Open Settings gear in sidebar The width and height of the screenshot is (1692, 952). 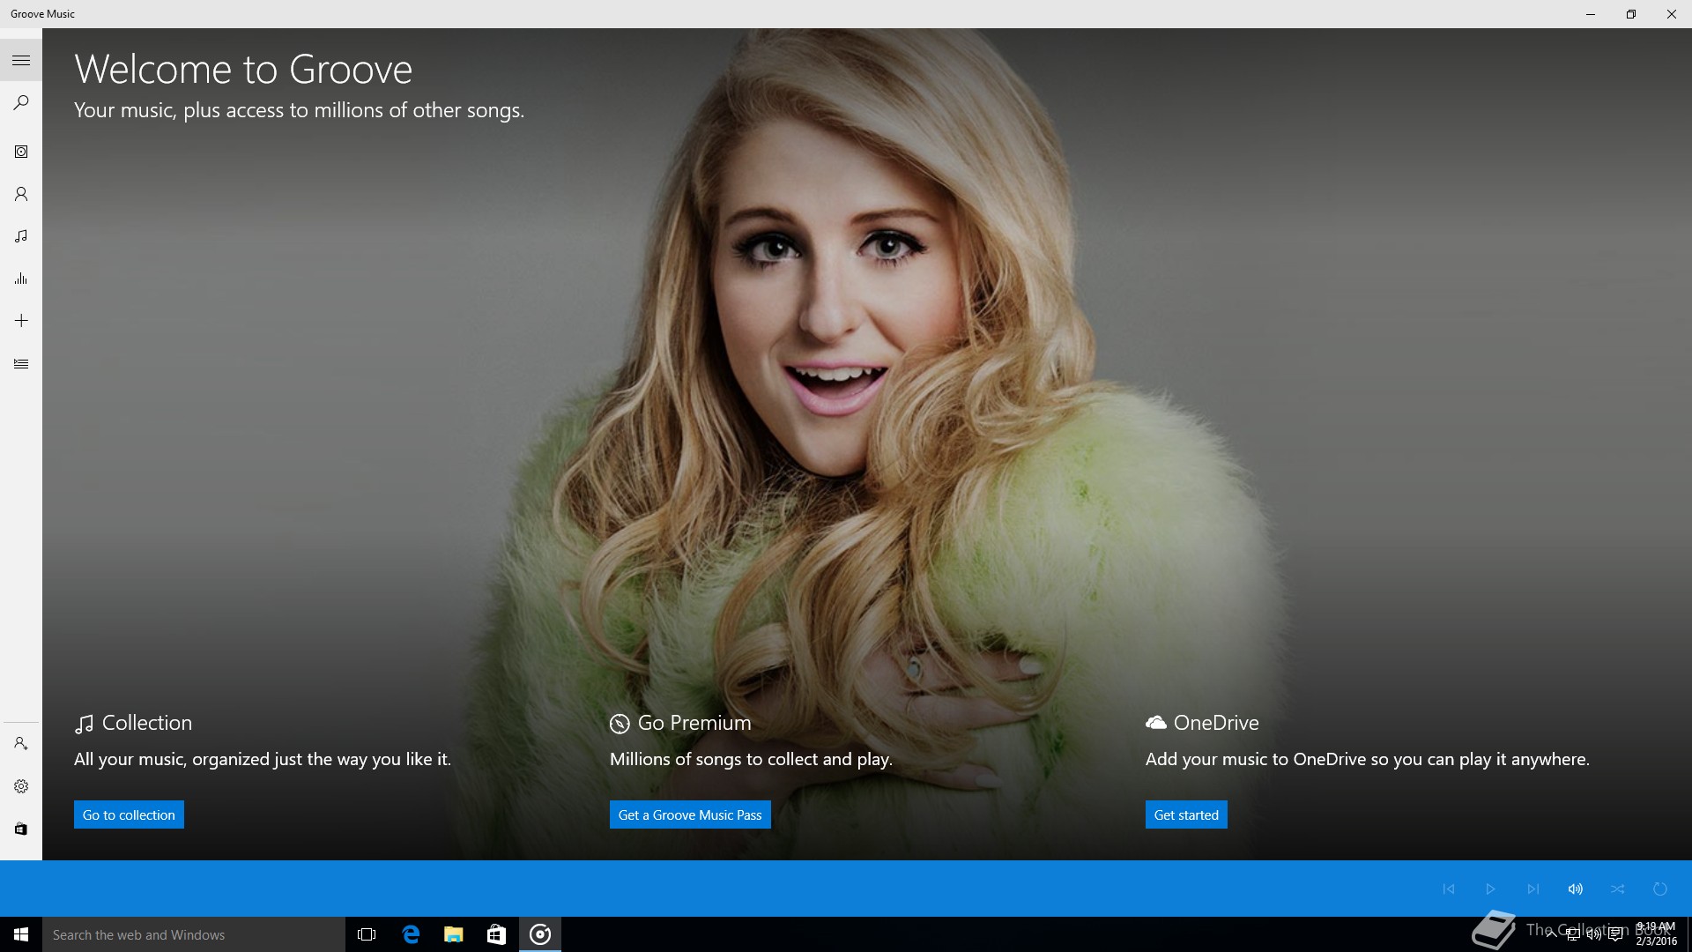pos(21,786)
